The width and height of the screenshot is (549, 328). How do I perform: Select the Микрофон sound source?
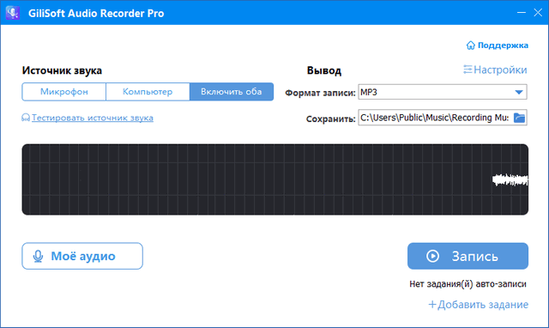pyautogui.click(x=64, y=92)
